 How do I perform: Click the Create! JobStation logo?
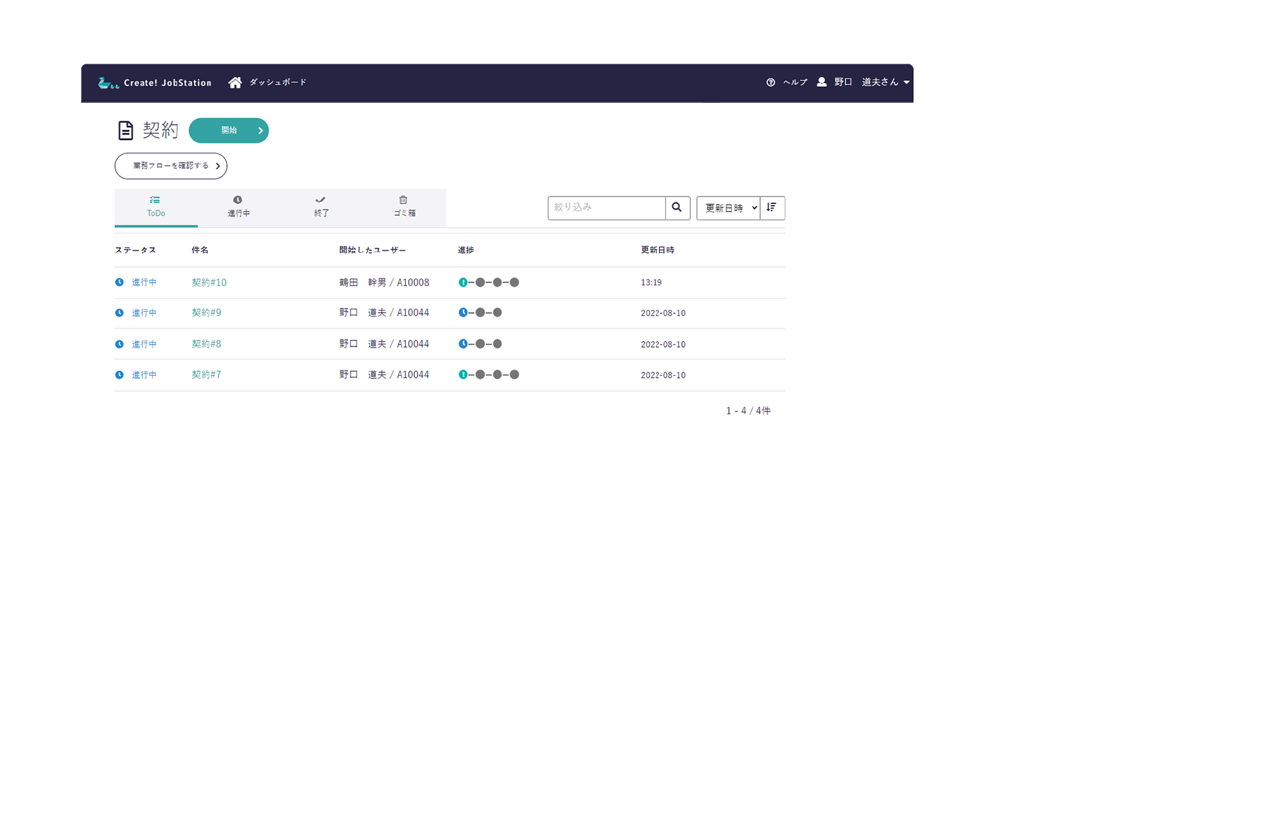coord(155,83)
